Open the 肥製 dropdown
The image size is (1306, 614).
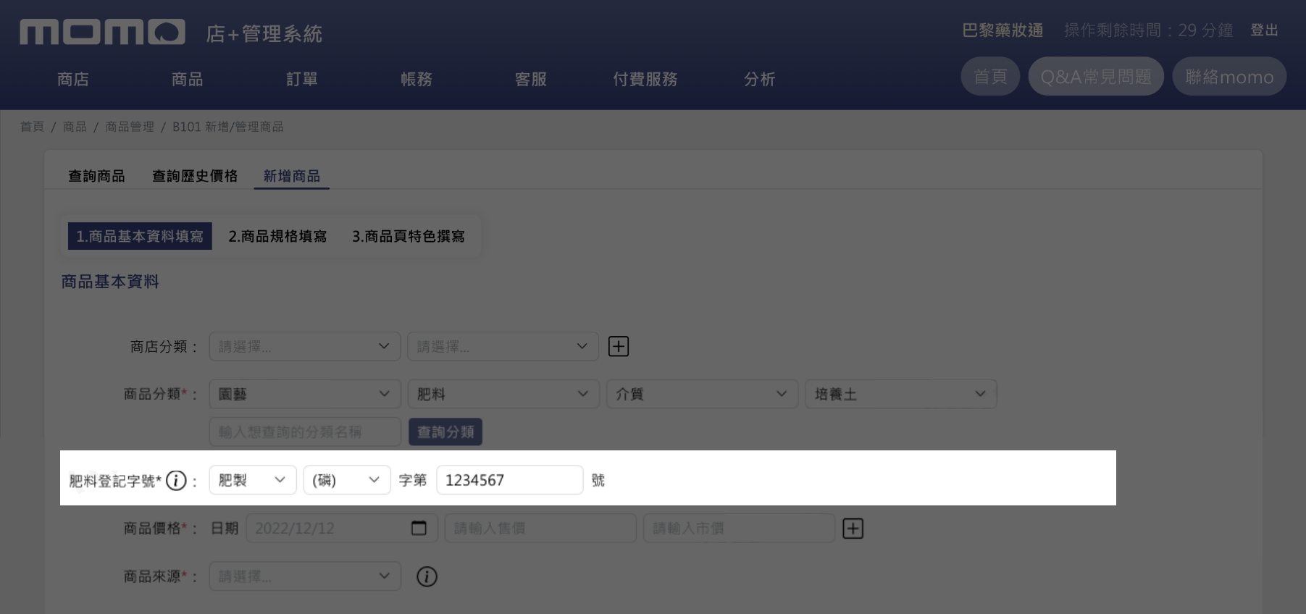pyautogui.click(x=253, y=480)
